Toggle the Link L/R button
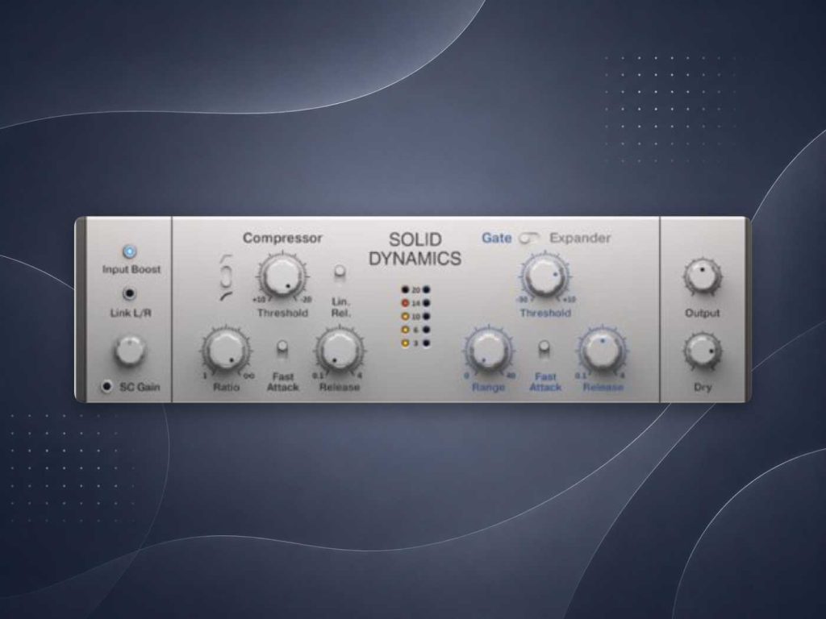The height and width of the screenshot is (619, 826). coord(130,293)
